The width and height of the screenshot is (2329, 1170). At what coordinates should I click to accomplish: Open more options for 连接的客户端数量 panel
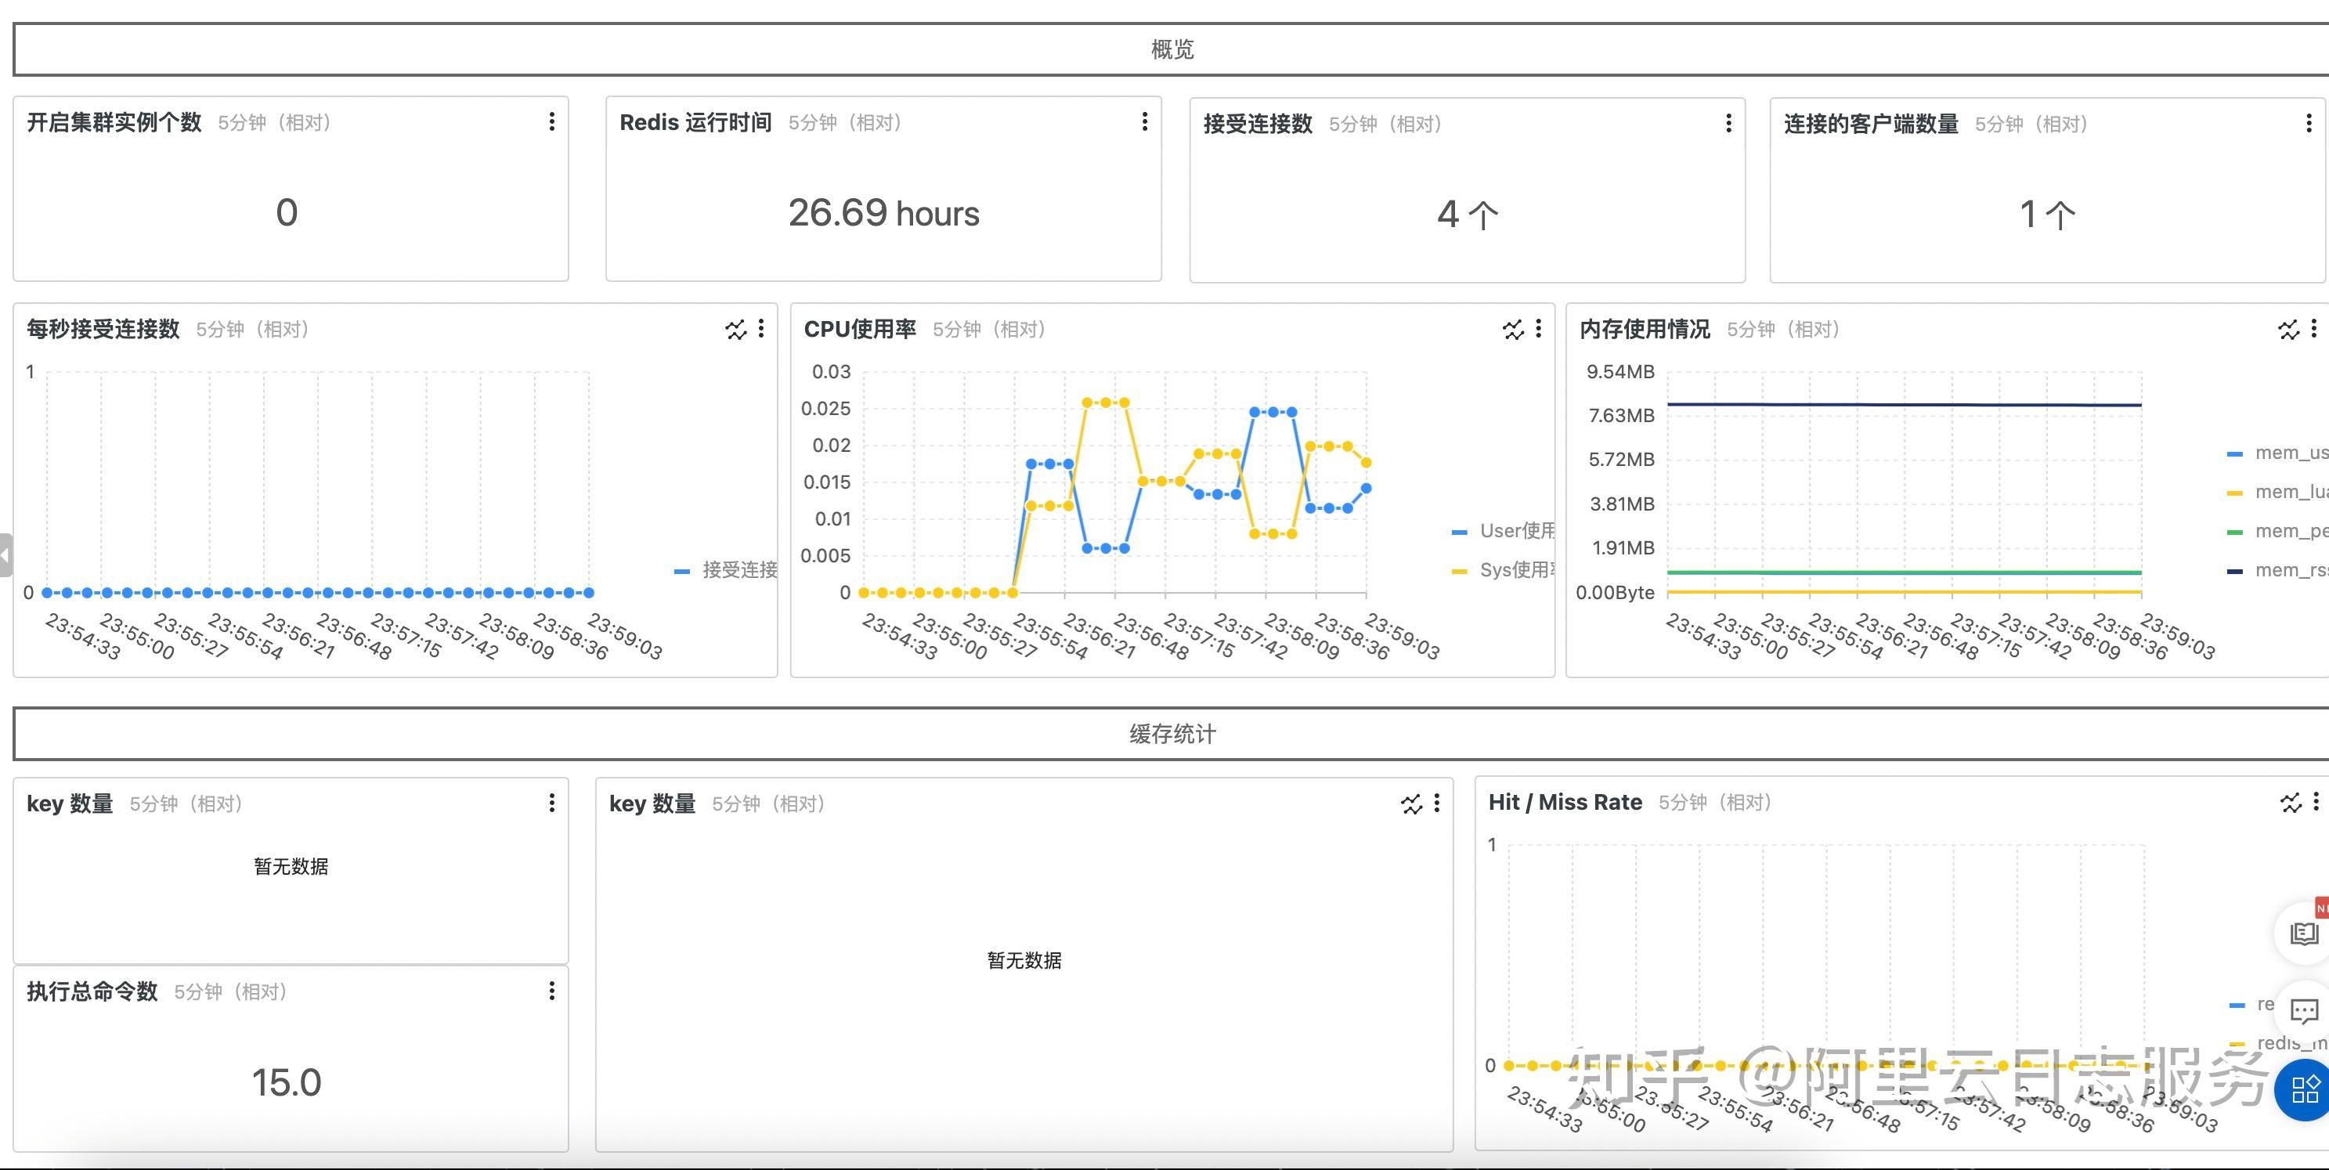pos(2308,124)
